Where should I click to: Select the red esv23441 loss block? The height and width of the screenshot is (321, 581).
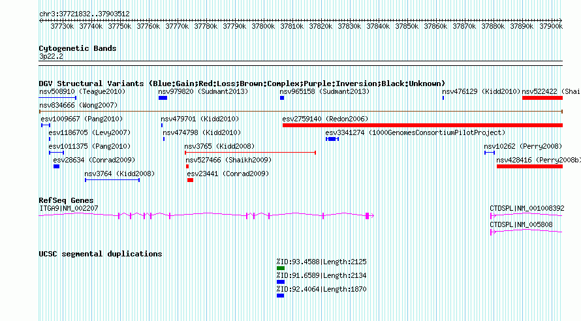pos(190,180)
